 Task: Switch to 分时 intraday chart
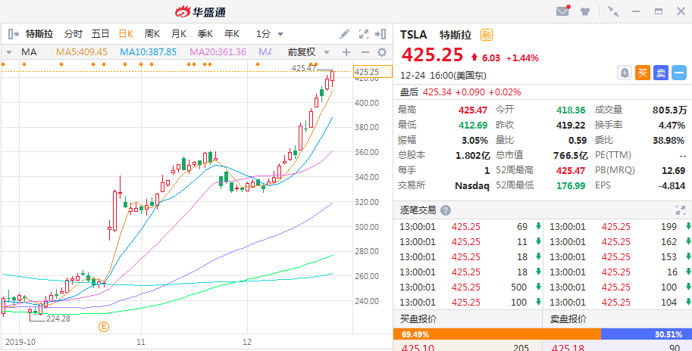[74, 34]
